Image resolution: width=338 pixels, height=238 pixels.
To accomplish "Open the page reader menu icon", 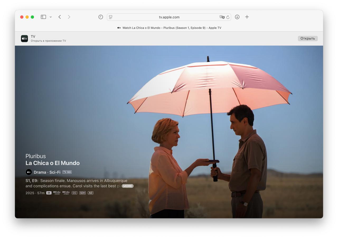I will [111, 17].
